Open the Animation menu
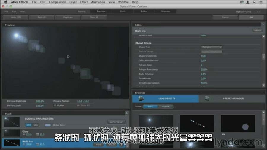Screen dimensions: 267x150 98,2
